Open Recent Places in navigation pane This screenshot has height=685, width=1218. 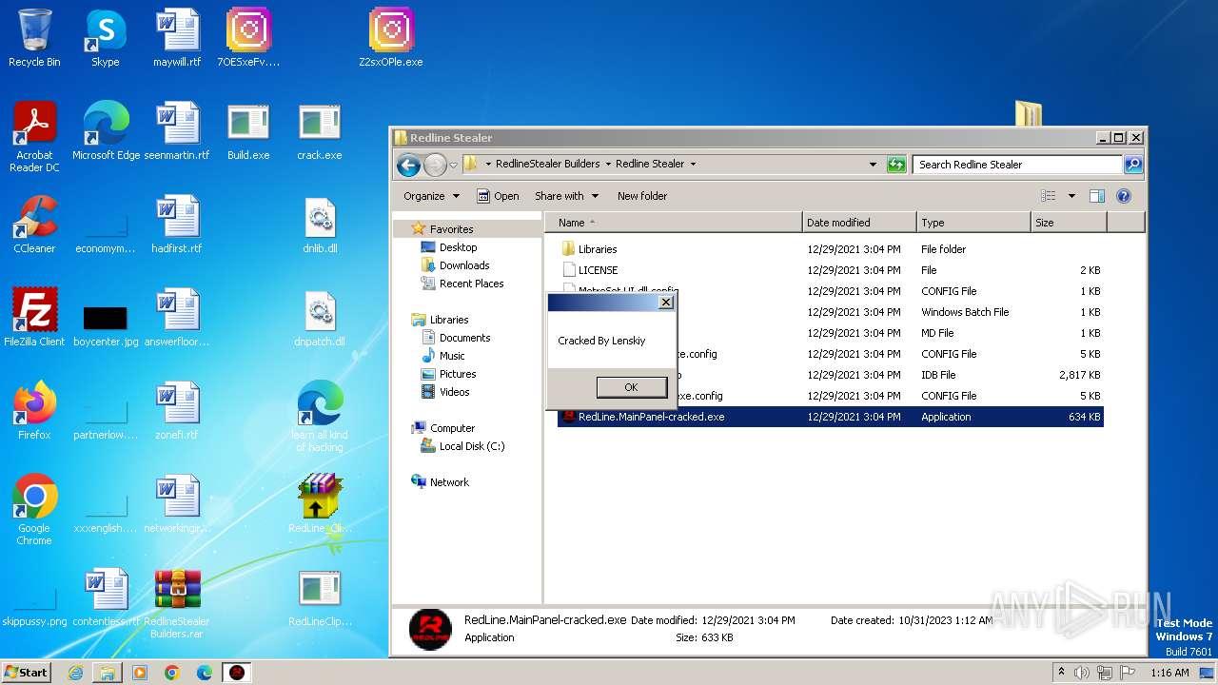471,284
